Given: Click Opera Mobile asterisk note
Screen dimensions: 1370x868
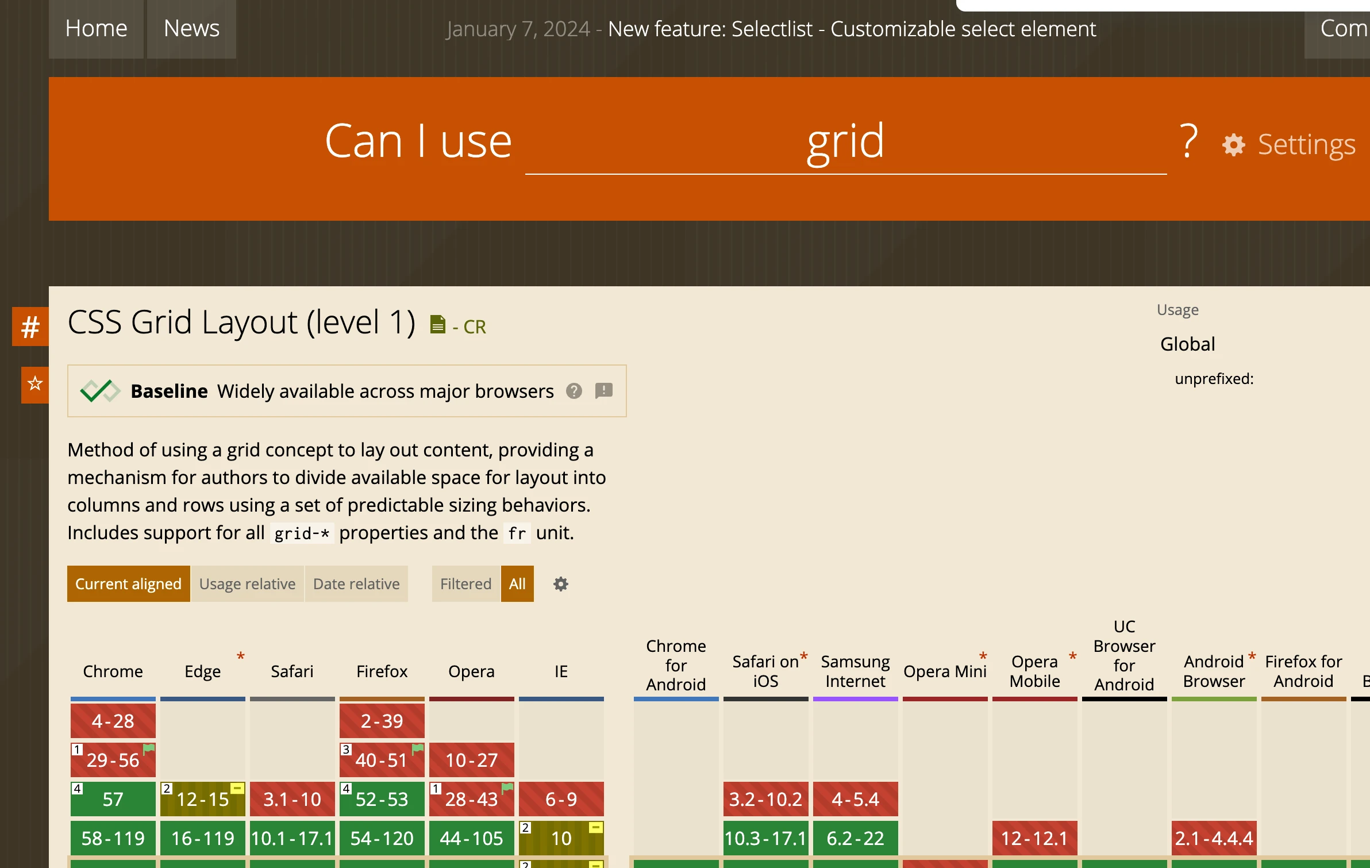Looking at the screenshot, I should pyautogui.click(x=1072, y=657).
